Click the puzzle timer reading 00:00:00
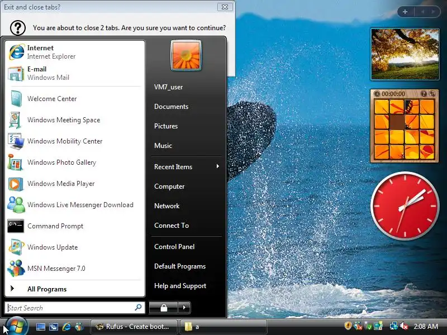This screenshot has height=335, width=447. (x=393, y=94)
